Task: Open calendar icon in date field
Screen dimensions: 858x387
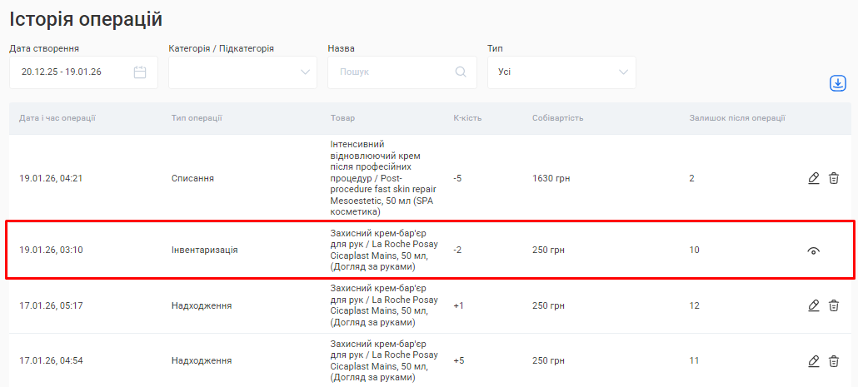Action: pyautogui.click(x=140, y=72)
